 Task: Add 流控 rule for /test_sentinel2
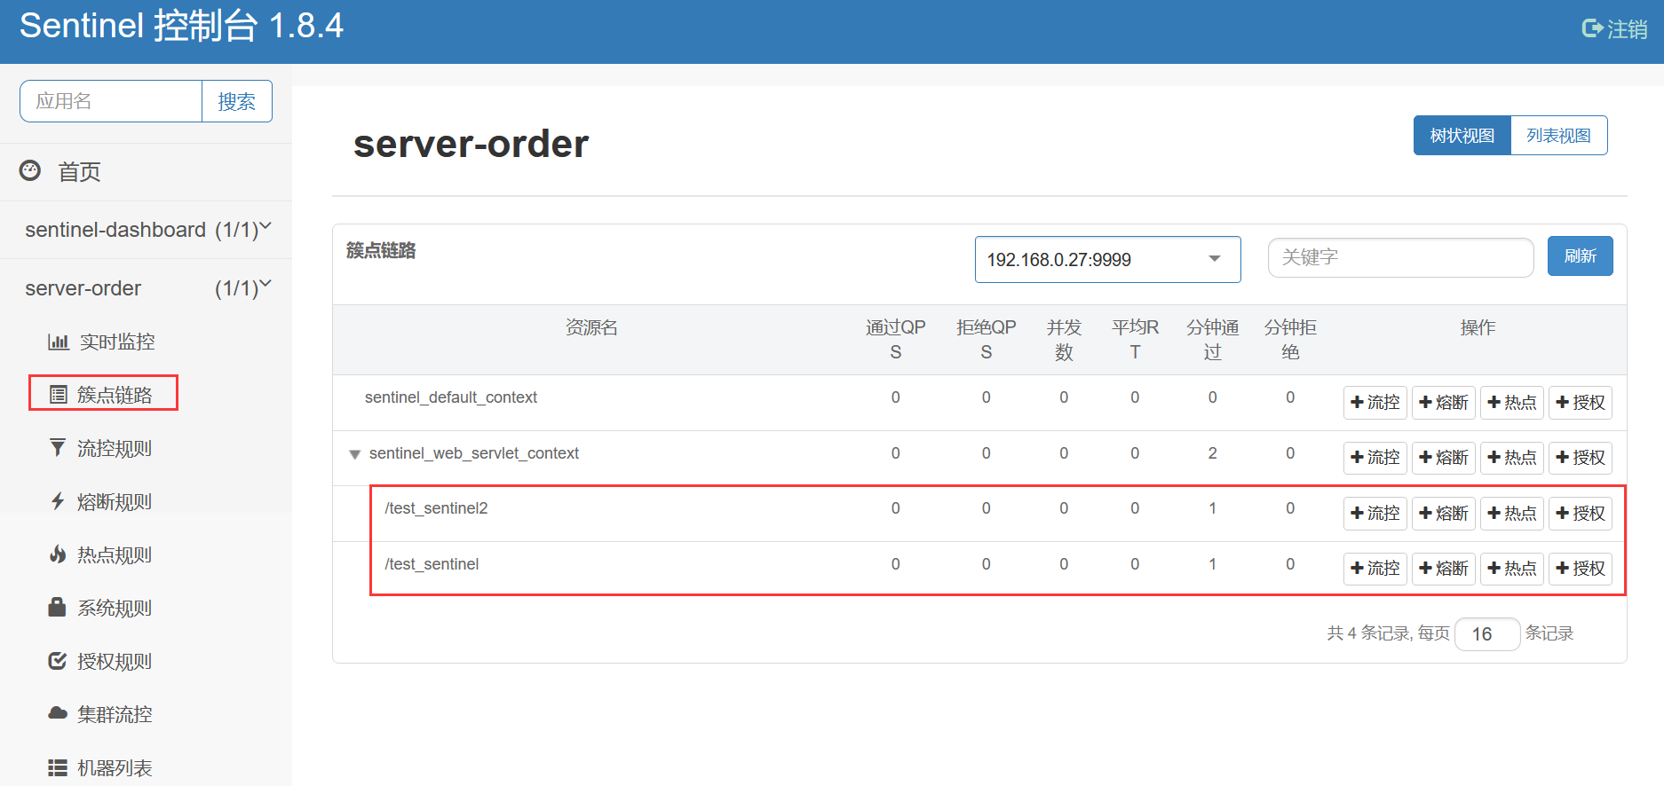click(x=1375, y=513)
